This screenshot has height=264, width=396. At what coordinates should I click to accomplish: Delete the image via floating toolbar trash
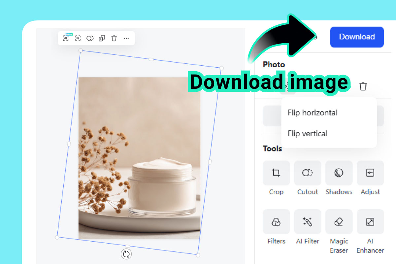click(114, 38)
